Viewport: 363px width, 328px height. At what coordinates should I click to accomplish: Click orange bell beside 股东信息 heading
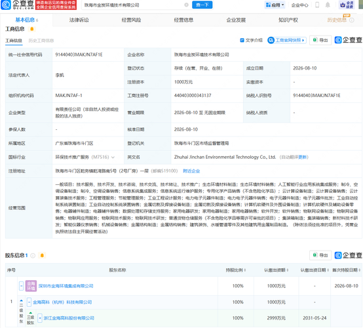click(42, 255)
